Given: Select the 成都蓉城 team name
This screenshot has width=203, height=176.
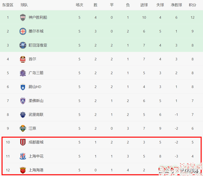Looking at the screenshot, I should pyautogui.click(x=36, y=142).
